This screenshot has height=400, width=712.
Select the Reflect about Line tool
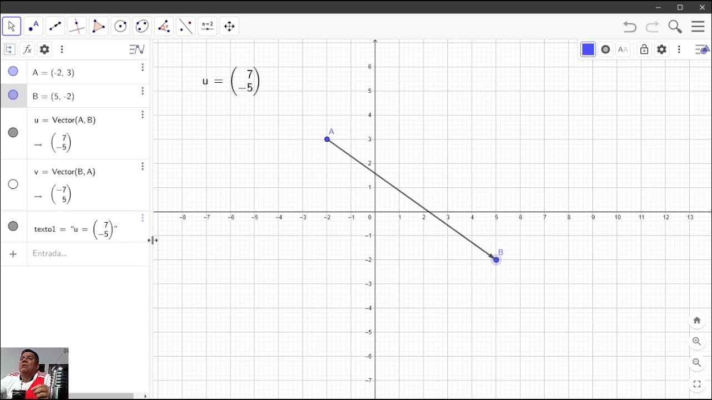point(185,26)
